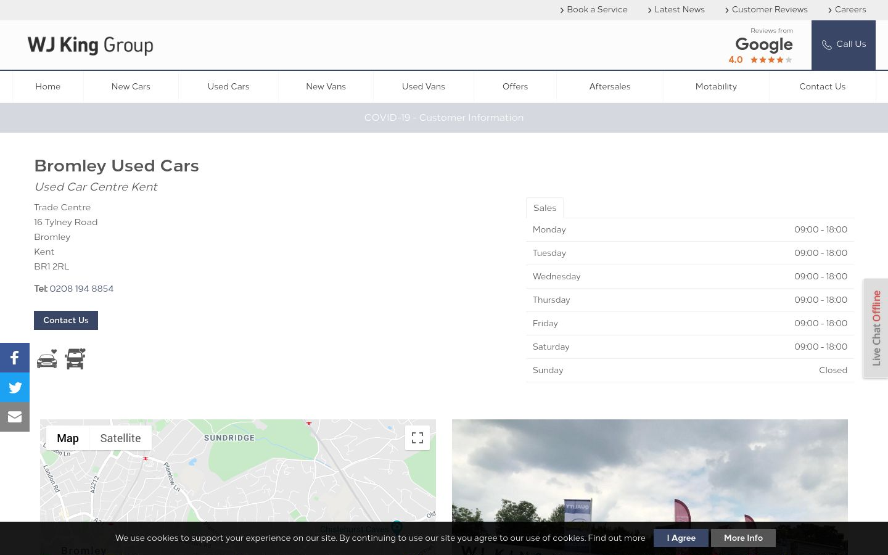The width and height of the screenshot is (888, 555).
Task: Open the Live Chat Offline tab
Action: pos(876,328)
